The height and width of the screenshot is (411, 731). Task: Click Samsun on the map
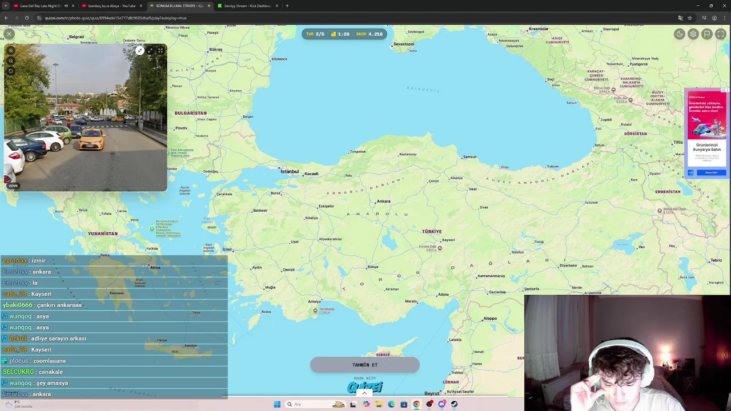(x=469, y=156)
